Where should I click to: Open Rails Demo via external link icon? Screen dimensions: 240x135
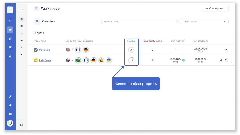tap(226, 60)
